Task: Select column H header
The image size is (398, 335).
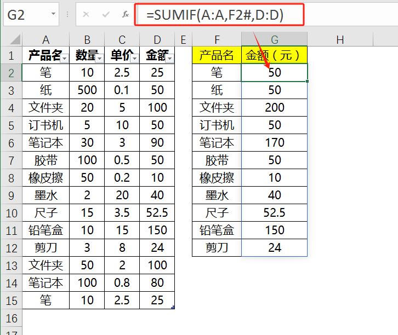Action: pos(340,39)
